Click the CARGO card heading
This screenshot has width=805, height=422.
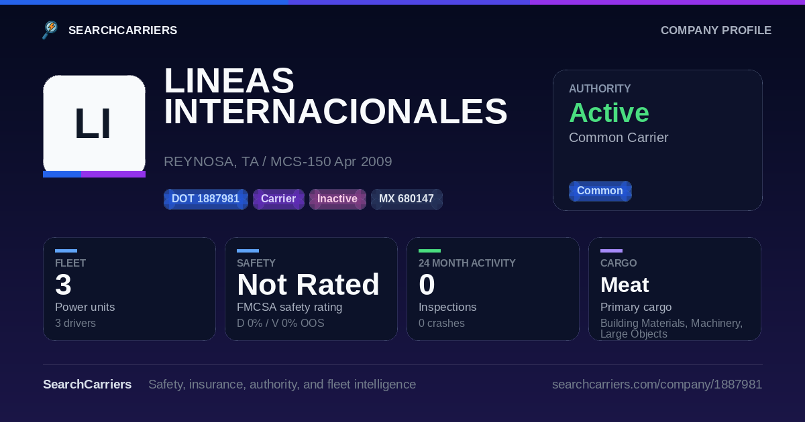point(619,263)
